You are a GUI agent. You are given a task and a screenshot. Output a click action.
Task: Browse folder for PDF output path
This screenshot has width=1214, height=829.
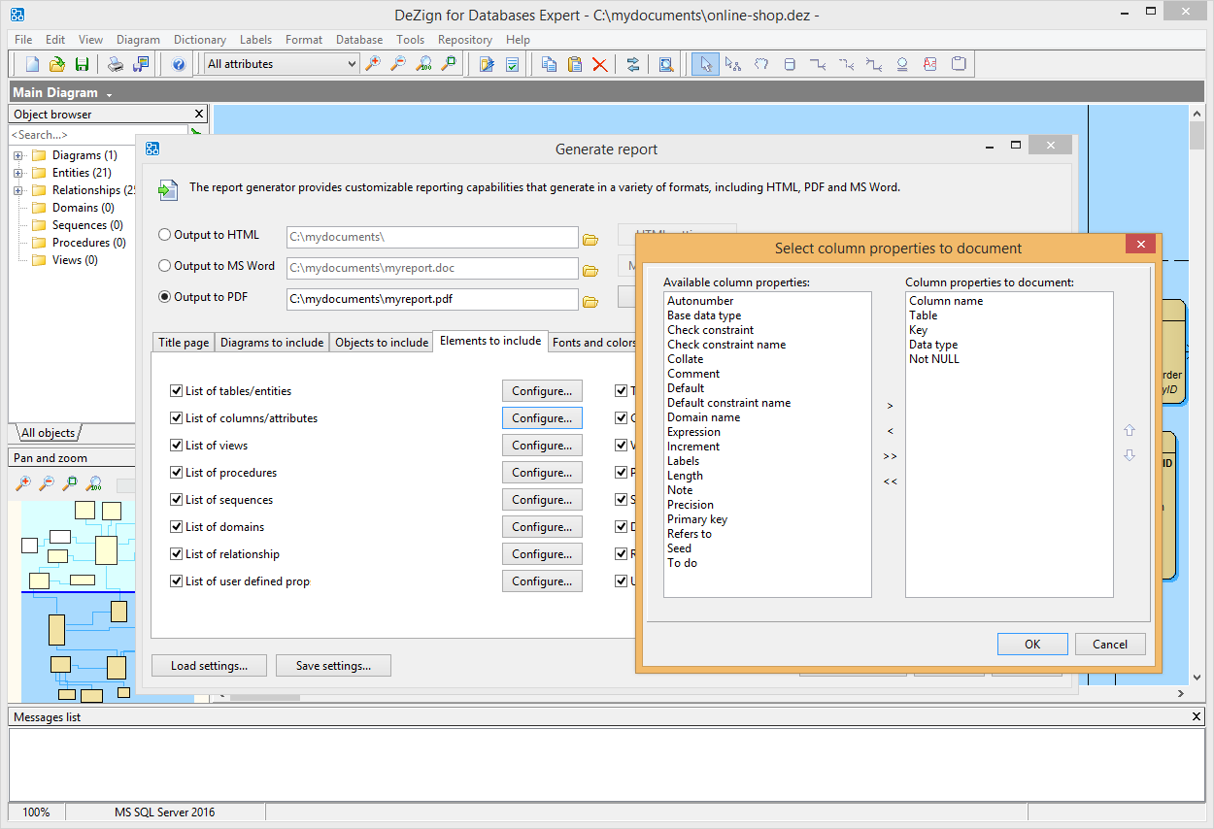coord(590,301)
